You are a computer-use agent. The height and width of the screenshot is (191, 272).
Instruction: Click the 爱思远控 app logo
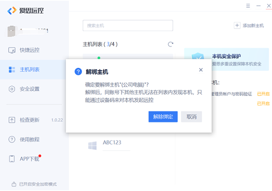[12, 10]
